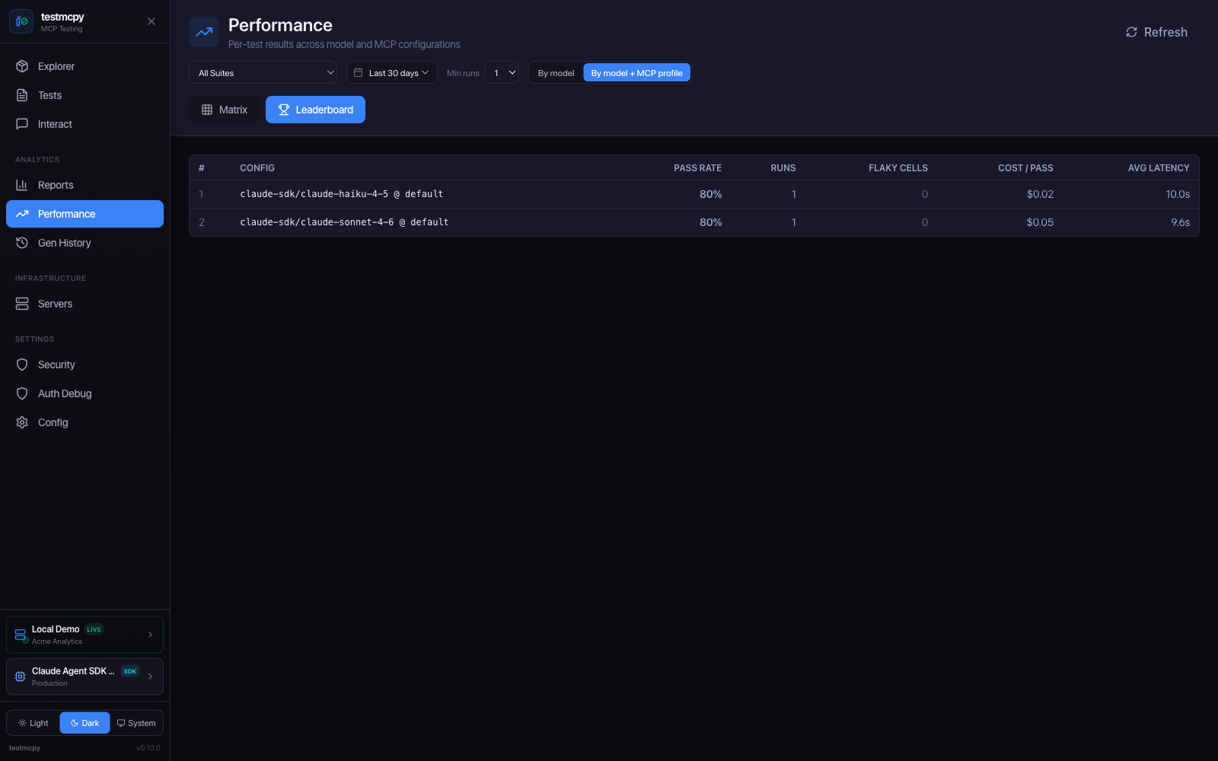
Task: Switch to the Matrix view tab
Action: tap(224, 110)
